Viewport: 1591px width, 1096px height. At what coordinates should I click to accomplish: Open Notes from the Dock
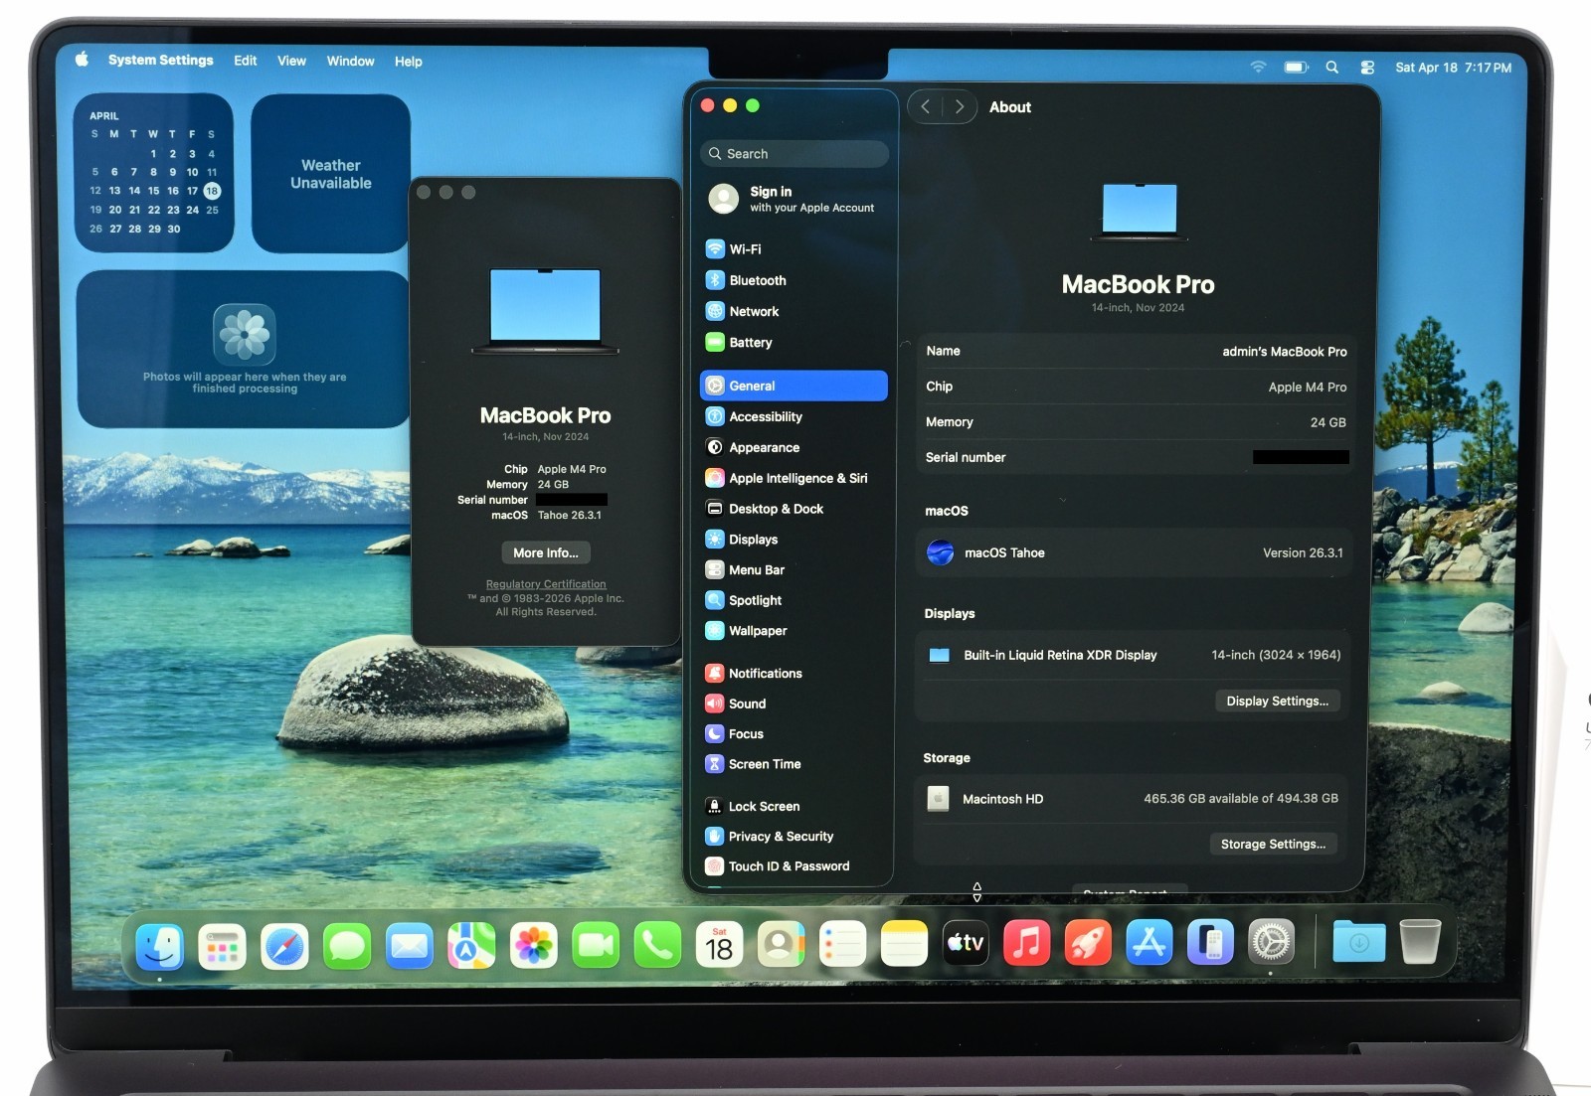[904, 944]
